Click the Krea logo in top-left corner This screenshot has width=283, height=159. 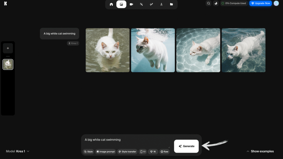tap(6, 3)
